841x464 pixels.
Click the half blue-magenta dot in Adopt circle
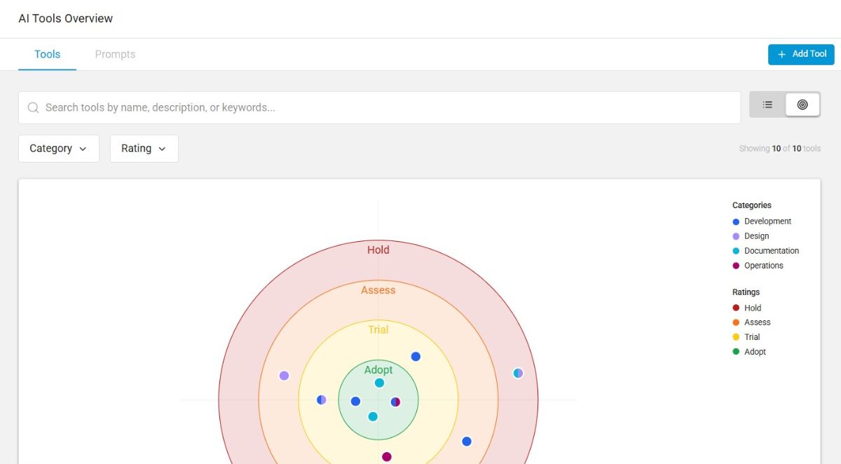pos(395,402)
